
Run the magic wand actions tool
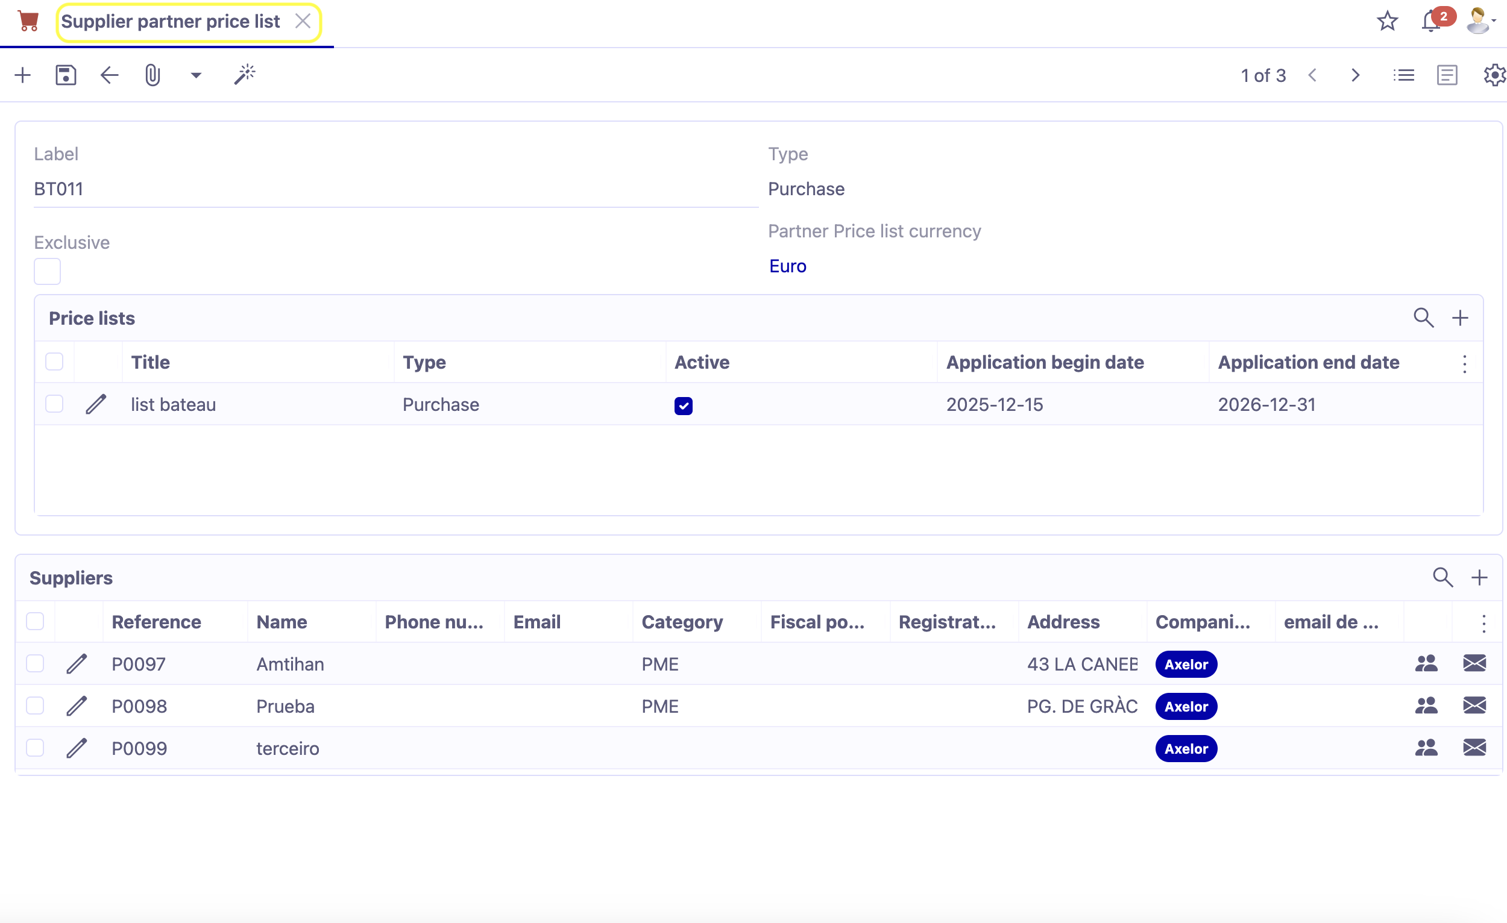click(244, 75)
